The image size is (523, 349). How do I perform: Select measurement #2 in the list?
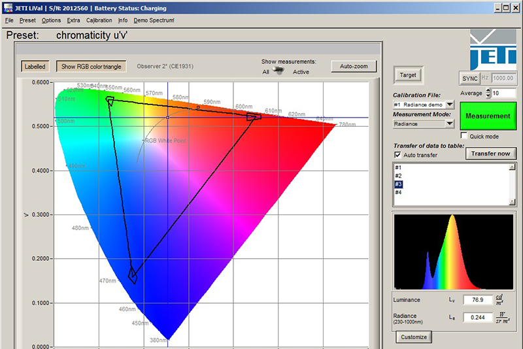click(398, 176)
